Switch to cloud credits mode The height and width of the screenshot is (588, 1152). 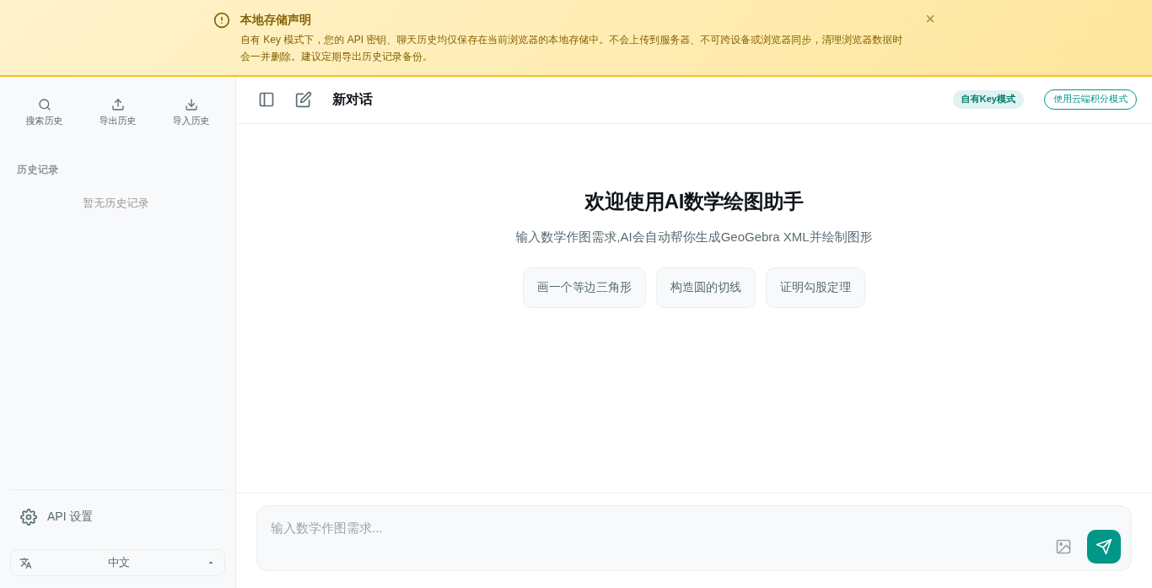[x=1090, y=100]
